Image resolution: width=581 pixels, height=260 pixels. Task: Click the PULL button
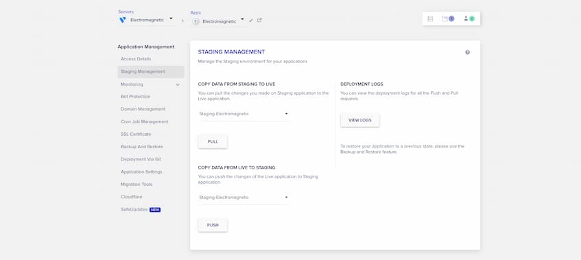pos(213,142)
